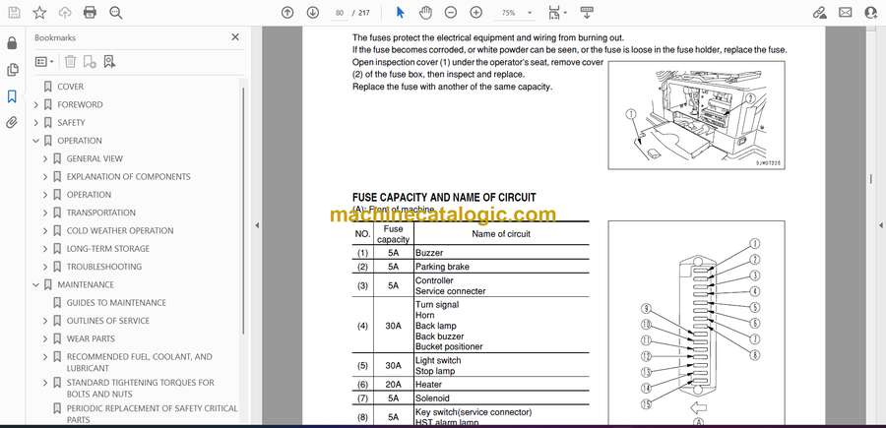886x428 pixels.
Task: Click the Save file icon
Action: tap(14, 13)
